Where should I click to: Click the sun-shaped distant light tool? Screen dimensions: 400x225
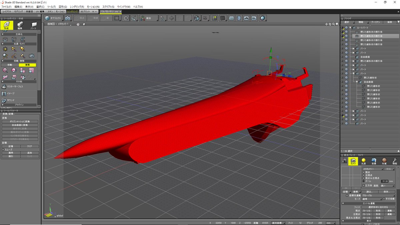click(5, 49)
